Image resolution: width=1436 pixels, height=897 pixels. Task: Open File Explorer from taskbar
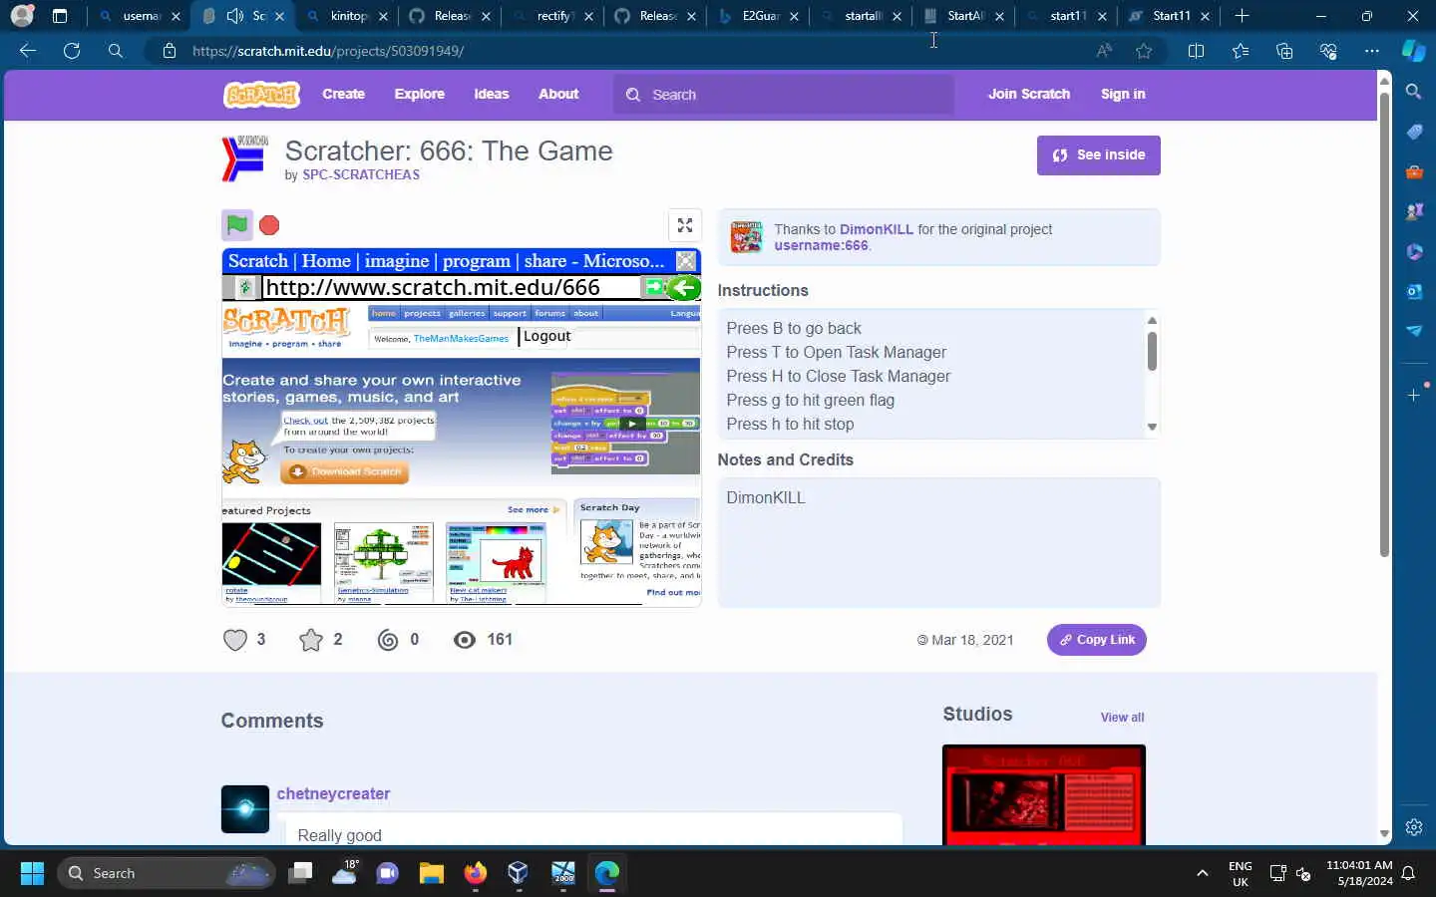pyautogui.click(x=431, y=873)
